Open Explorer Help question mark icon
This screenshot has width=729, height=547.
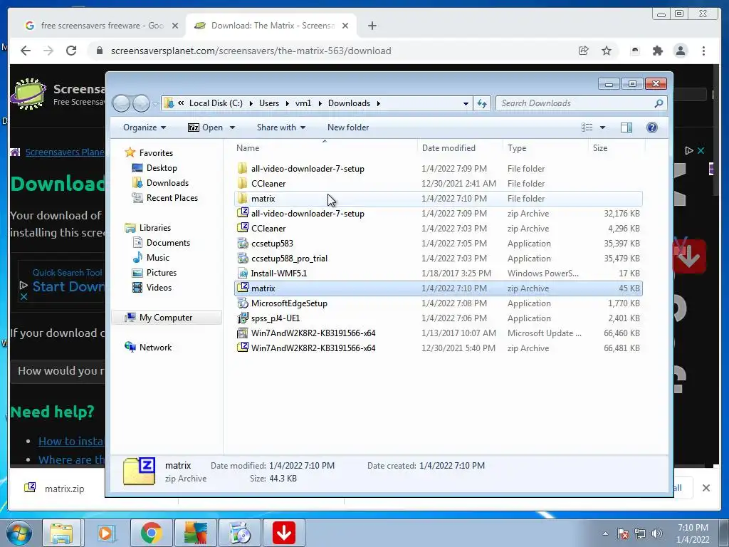click(652, 127)
